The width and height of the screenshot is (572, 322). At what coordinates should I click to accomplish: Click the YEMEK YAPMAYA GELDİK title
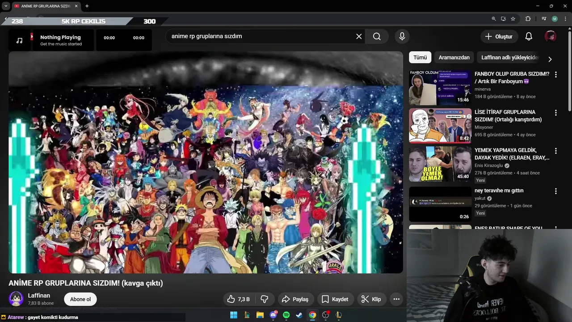coord(512,154)
